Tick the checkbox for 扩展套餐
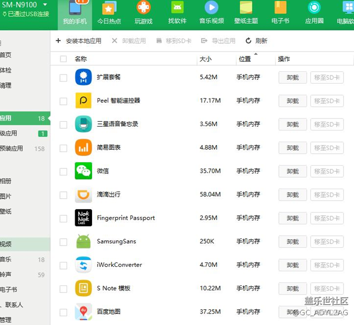 pyautogui.click(x=64, y=78)
